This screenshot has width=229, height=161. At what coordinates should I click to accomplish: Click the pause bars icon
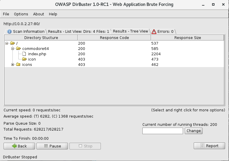click(46, 146)
